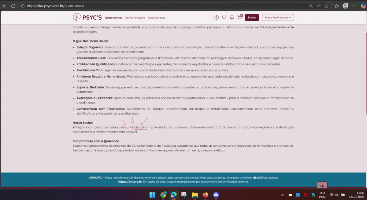Screen dimensions: 367x200
Task: Open Edge settings and more menu
Action: pyautogui.click(x=354, y=6)
